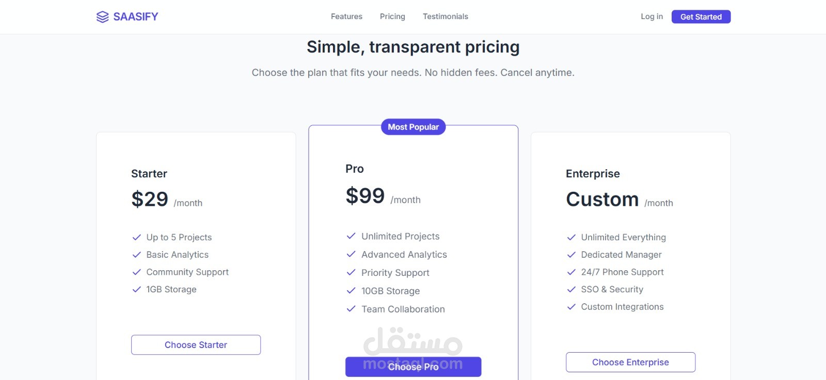Click the SAASIFY brand name text
Image resolution: width=826 pixels, height=380 pixels.
(x=136, y=16)
